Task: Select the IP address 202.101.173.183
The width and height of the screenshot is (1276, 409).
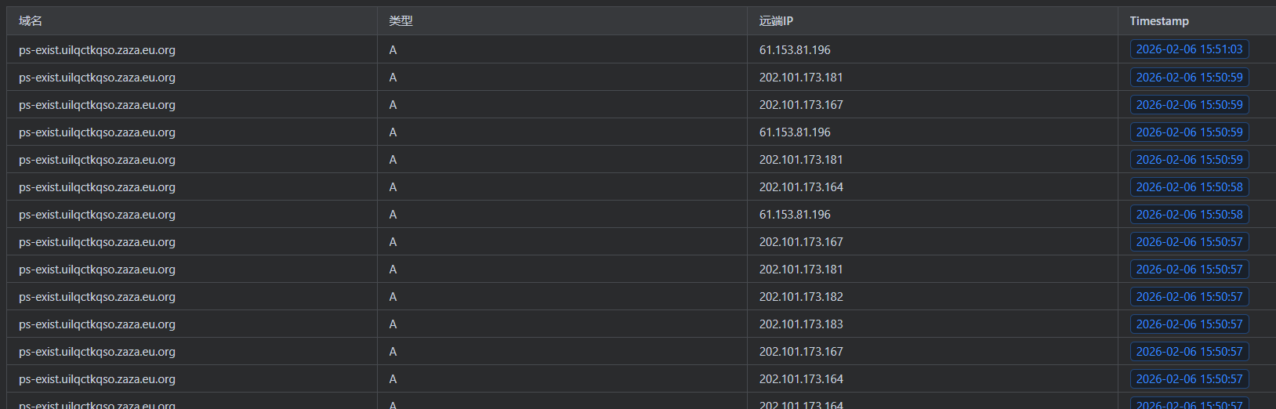Action: (800, 324)
